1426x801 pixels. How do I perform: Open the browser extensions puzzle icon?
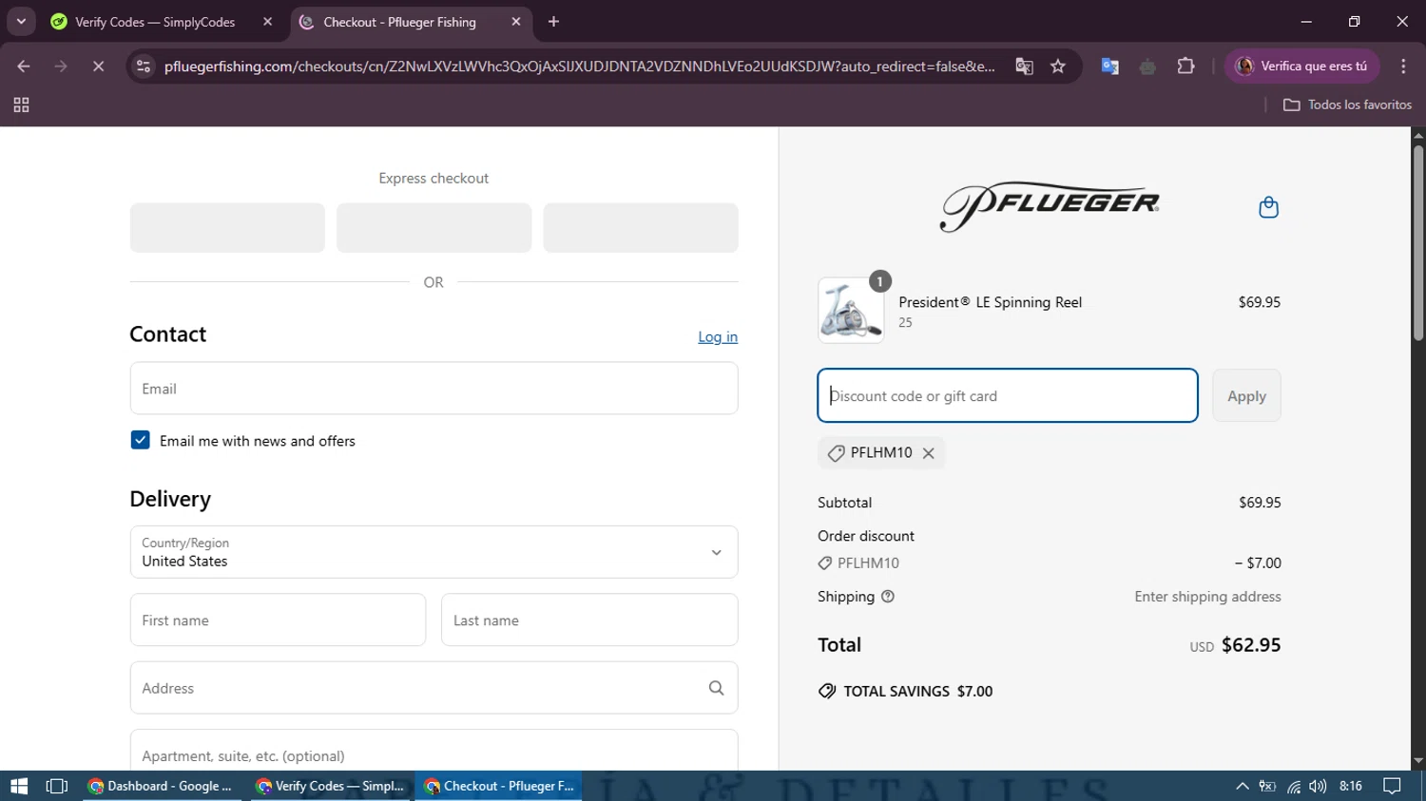(x=1185, y=67)
